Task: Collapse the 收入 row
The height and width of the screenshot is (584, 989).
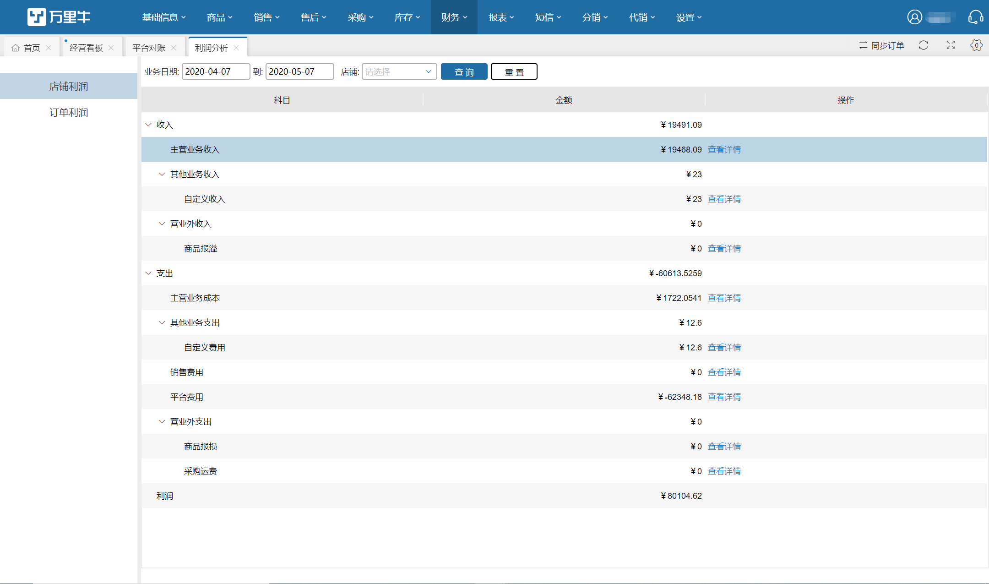Action: tap(148, 125)
